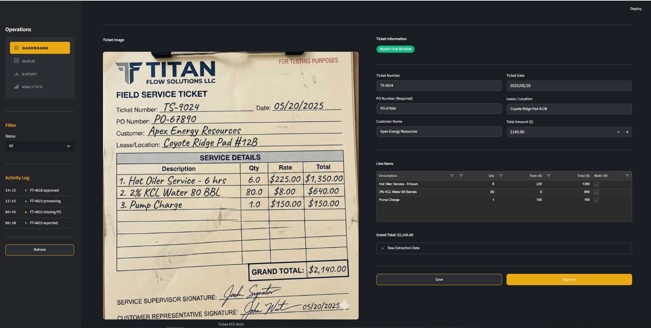This screenshot has height=328, width=651.
Task: Click the Dashboard grid icon in sidebar
Action: coord(16,48)
